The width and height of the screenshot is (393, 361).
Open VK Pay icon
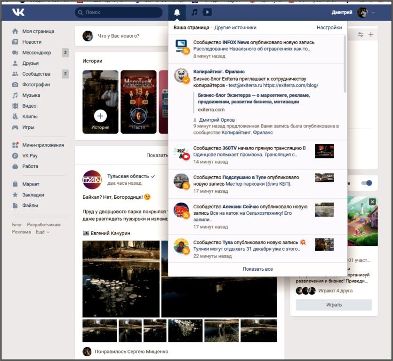(x=15, y=156)
